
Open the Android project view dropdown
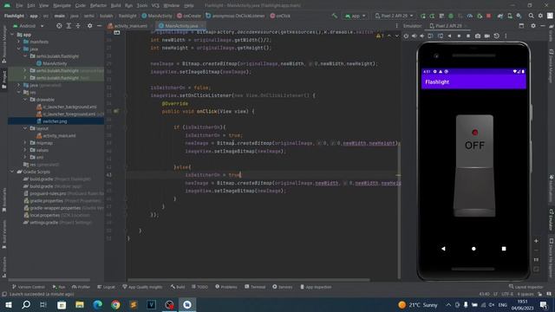tap(29, 26)
